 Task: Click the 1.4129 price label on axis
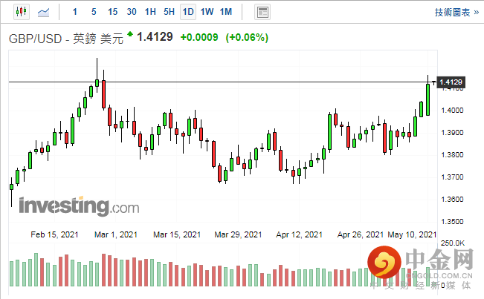451,82
